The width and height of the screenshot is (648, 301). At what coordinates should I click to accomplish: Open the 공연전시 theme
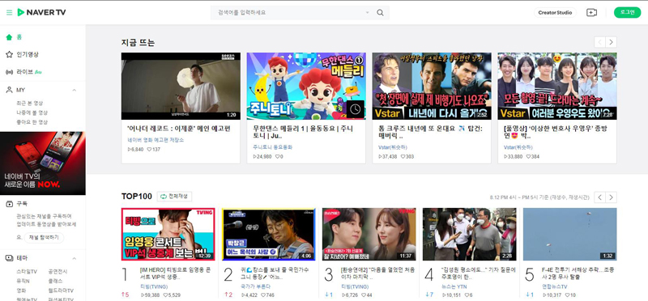58,272
